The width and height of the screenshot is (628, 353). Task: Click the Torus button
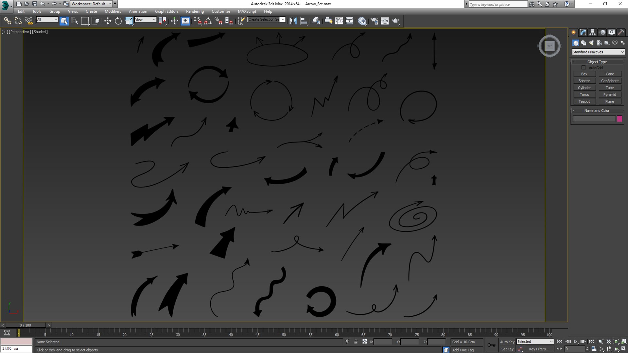584,94
